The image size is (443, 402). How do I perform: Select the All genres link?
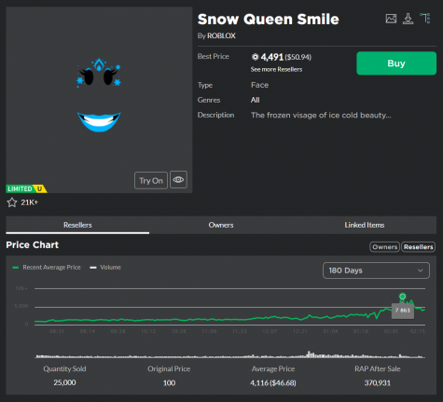pyautogui.click(x=256, y=100)
